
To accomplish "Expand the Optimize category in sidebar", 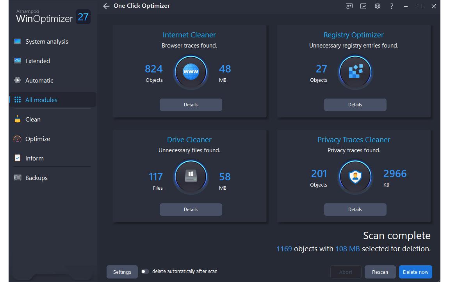I will pos(37,139).
